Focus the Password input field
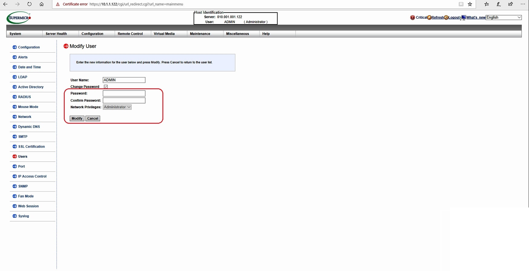The image size is (529, 271). 124,93
